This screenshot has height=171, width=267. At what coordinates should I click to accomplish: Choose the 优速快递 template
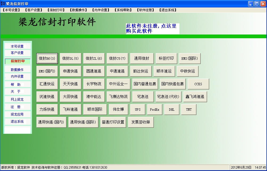[x=47, y=97]
